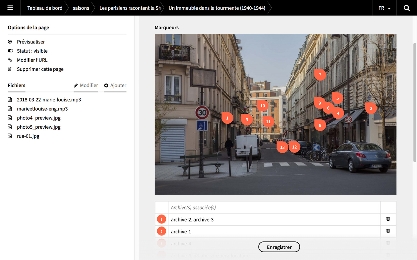The image size is (417, 260).
Task: Click image file icon of rue-01.jpg
Action: coord(10,136)
